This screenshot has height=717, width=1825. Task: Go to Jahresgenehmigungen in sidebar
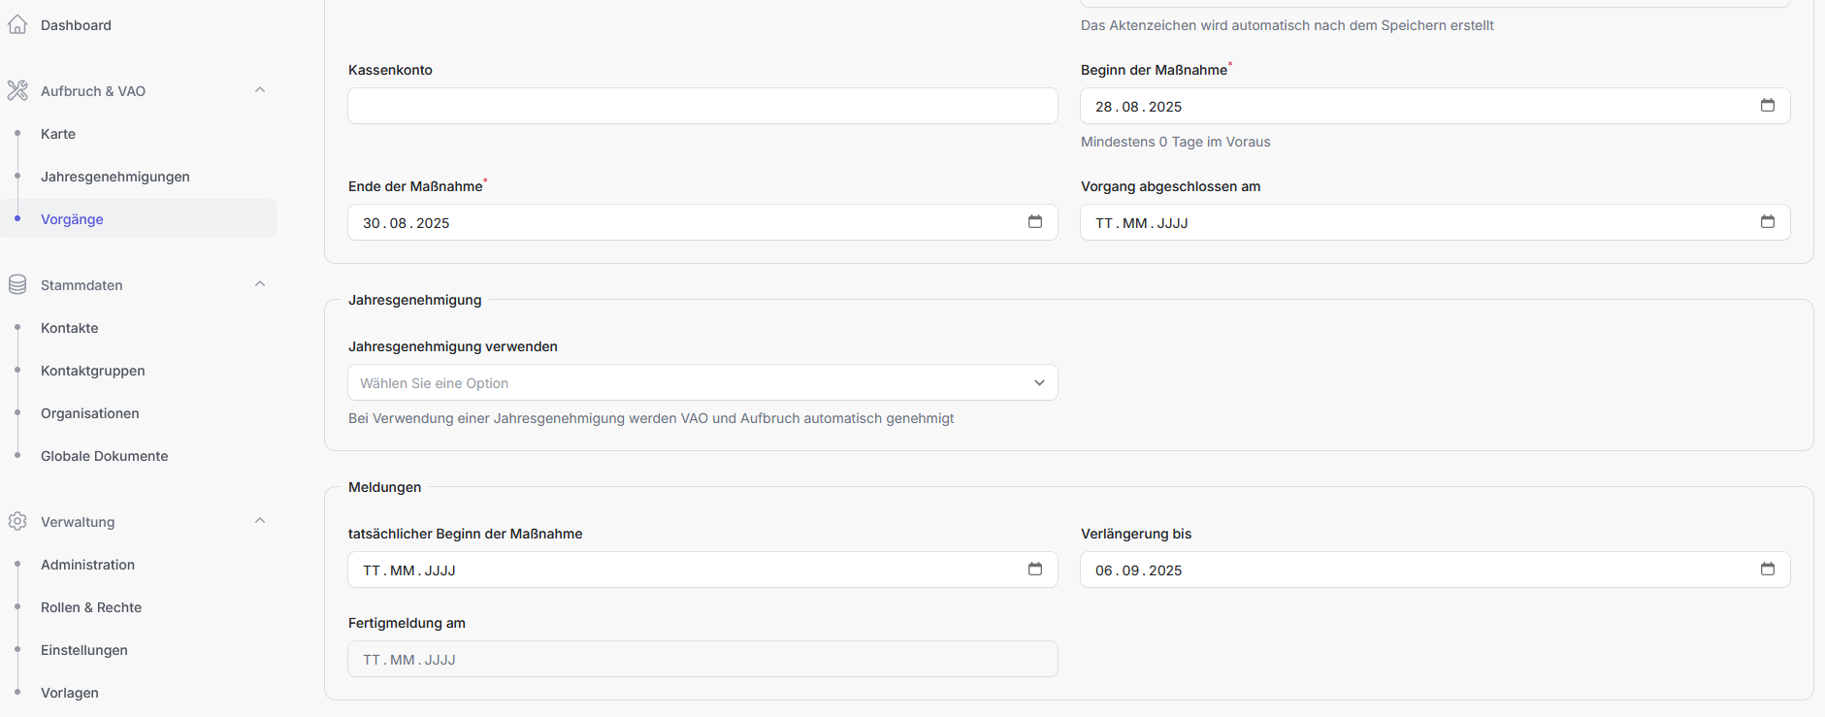(x=114, y=177)
